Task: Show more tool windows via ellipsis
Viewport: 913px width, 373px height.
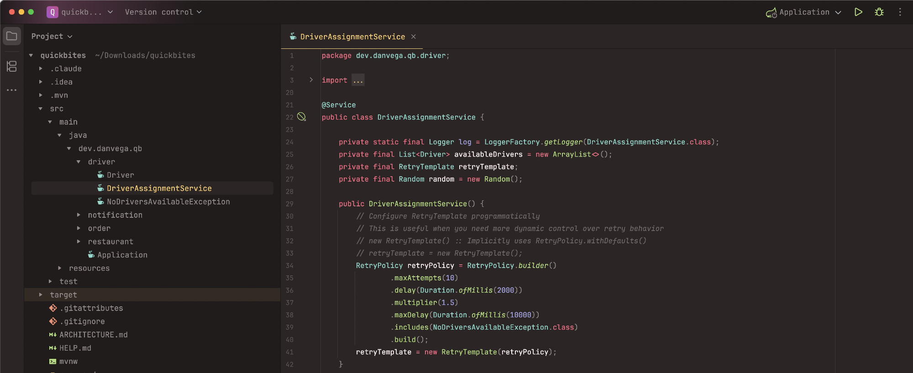Action: (x=12, y=90)
